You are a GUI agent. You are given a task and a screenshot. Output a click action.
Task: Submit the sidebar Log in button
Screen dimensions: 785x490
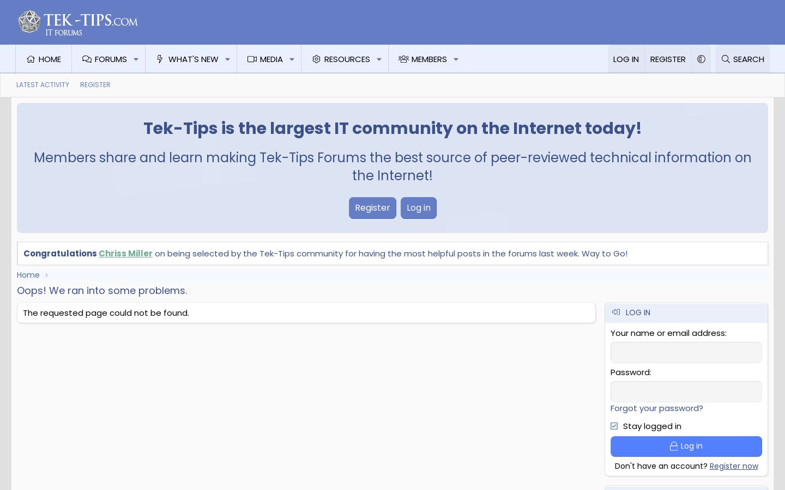click(x=686, y=446)
